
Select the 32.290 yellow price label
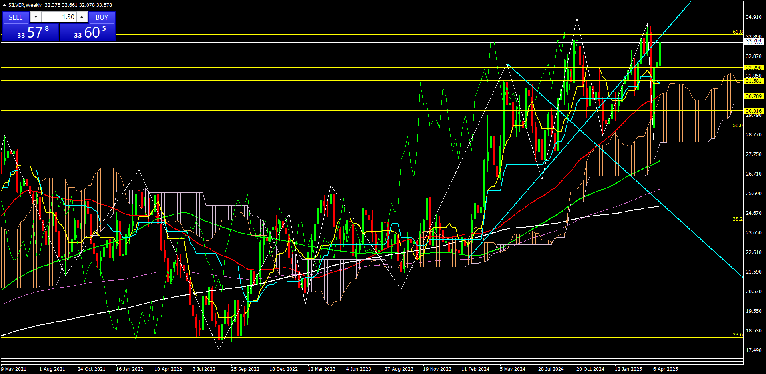pyautogui.click(x=754, y=68)
